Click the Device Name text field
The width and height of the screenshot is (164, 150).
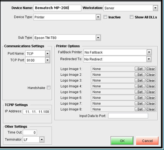[x=57, y=8]
